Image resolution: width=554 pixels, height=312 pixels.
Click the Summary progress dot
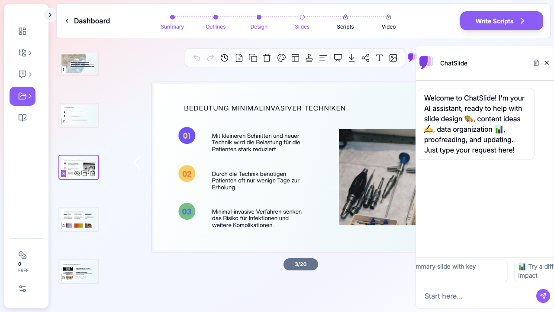[x=172, y=16]
